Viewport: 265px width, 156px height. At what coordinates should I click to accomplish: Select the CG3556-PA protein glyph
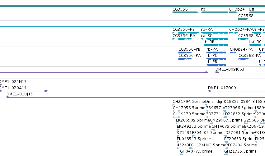pos(185,59)
